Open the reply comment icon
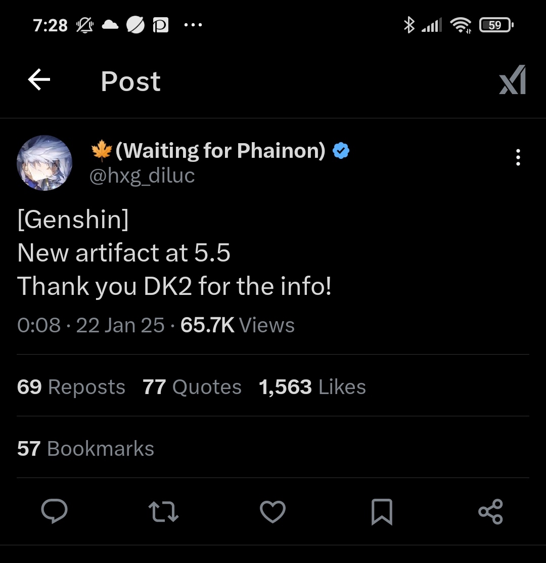 pos(54,511)
